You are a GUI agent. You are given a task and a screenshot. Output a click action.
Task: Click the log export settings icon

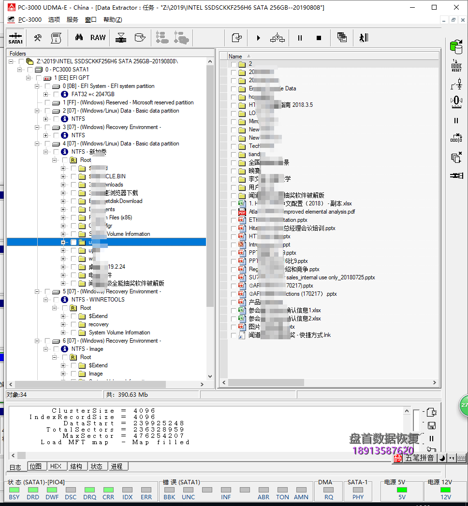click(432, 412)
